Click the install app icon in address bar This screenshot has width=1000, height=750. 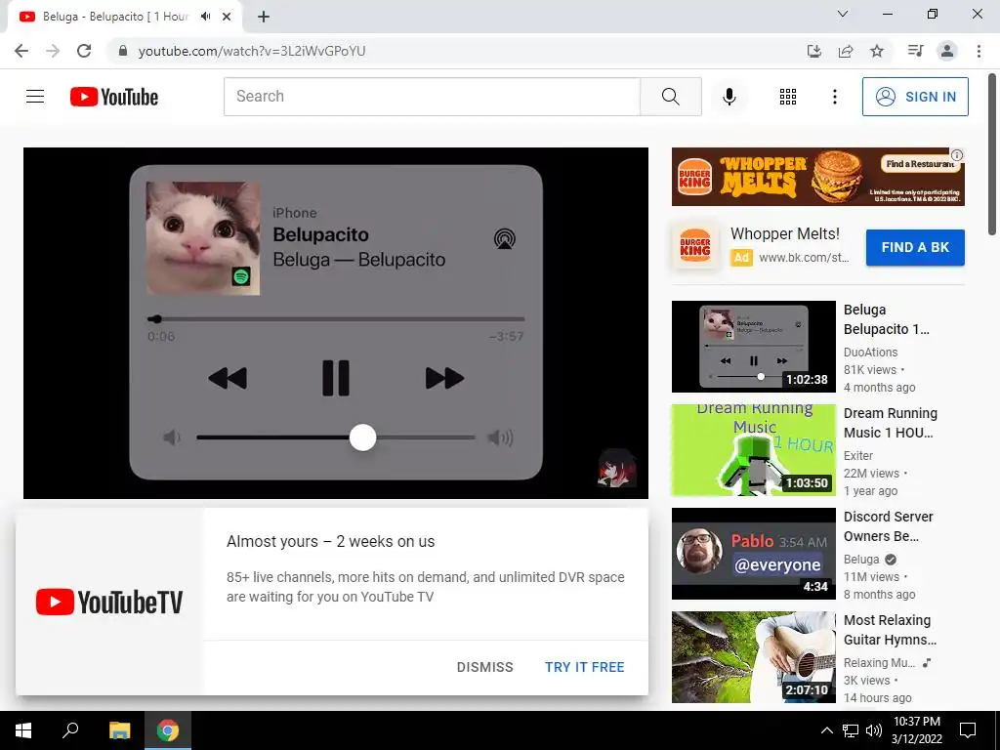click(813, 51)
